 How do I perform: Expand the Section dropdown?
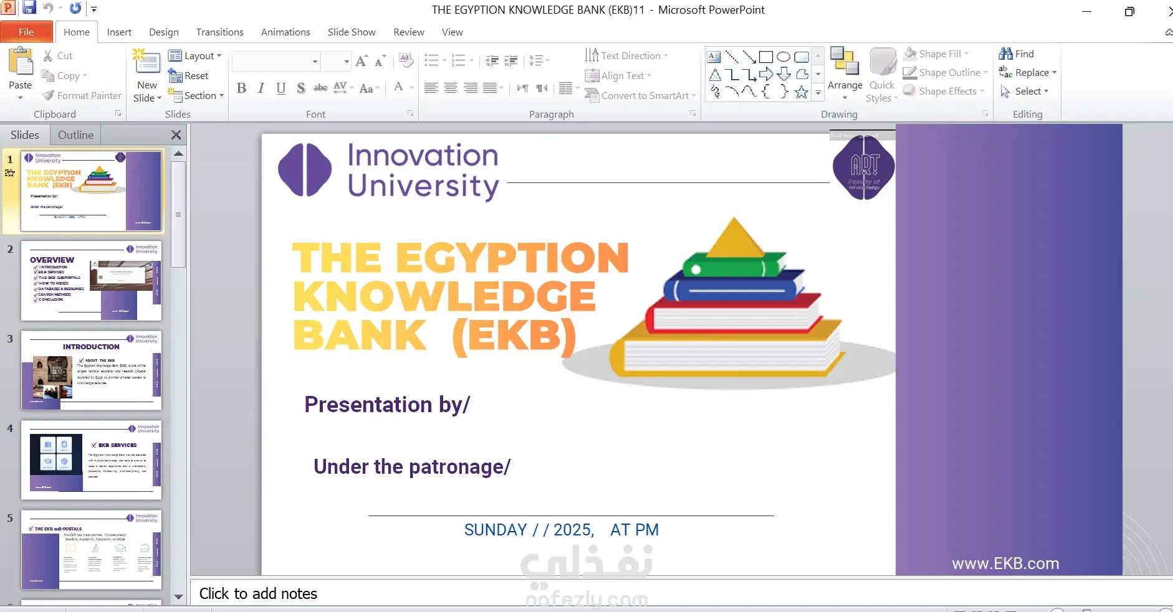pyautogui.click(x=196, y=95)
